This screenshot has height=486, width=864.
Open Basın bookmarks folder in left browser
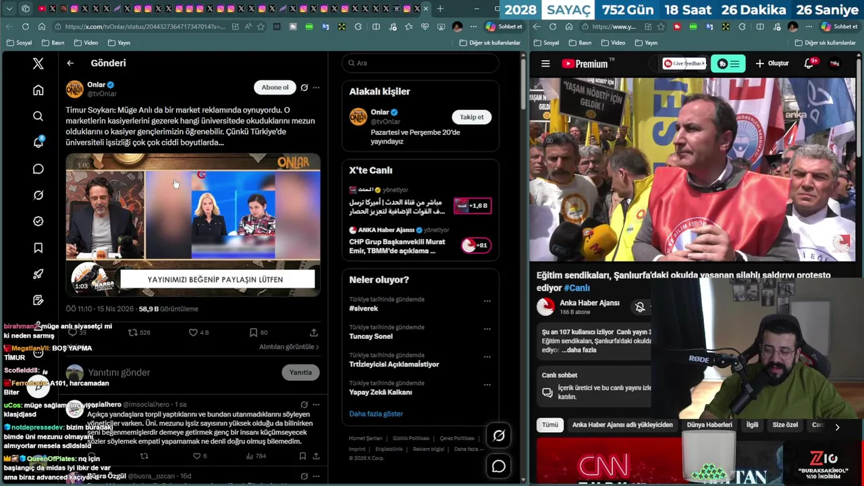[x=53, y=43]
